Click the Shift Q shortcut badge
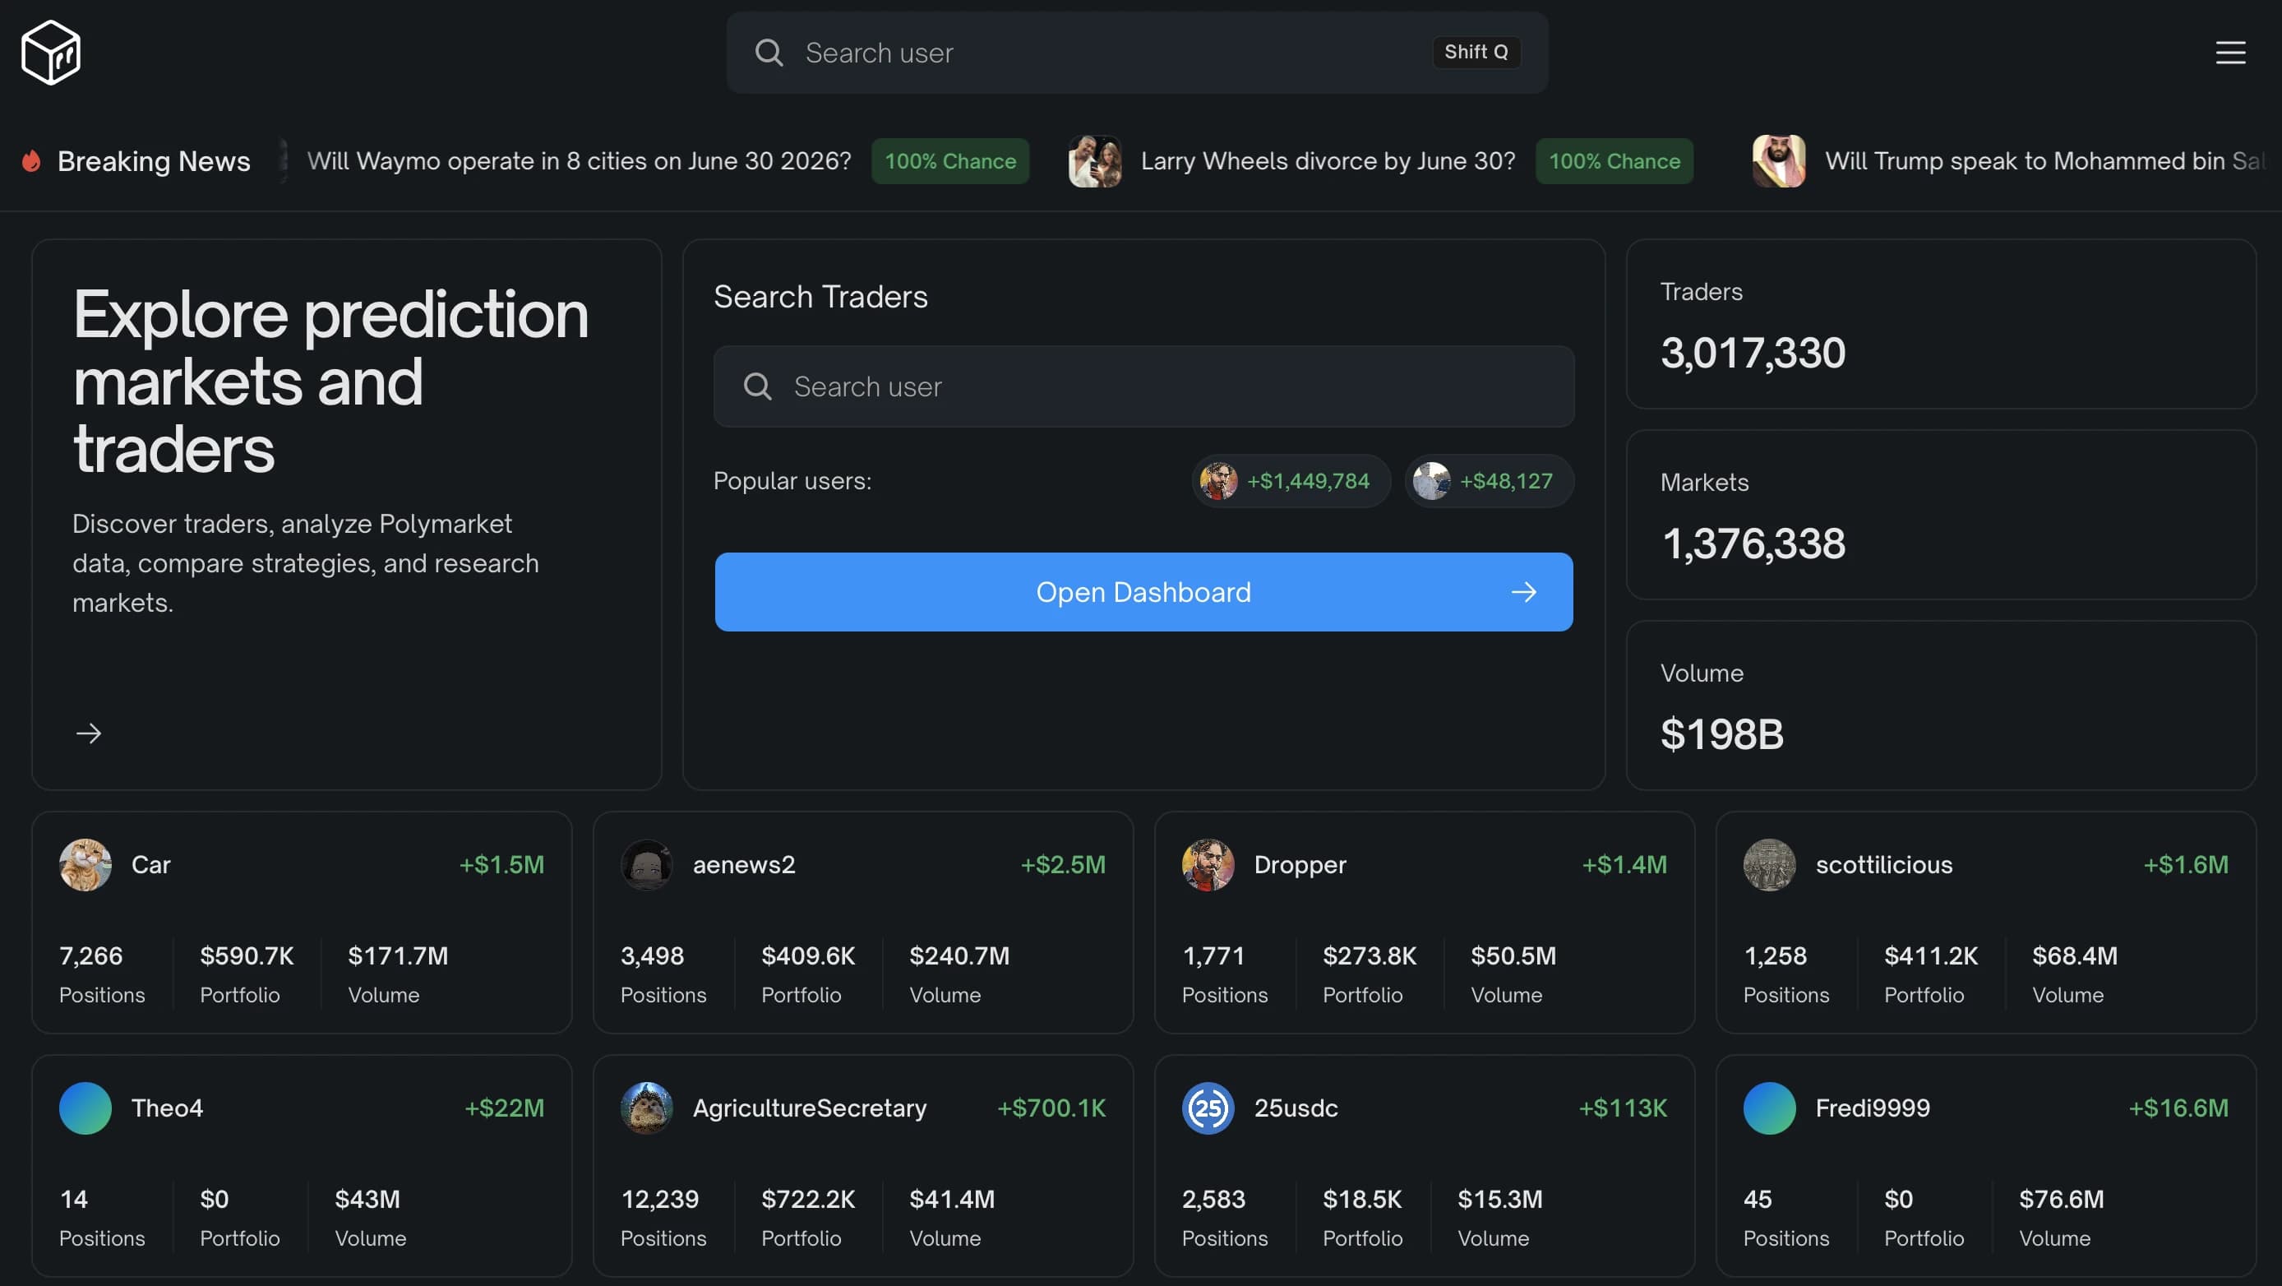2282x1286 pixels. click(1476, 52)
